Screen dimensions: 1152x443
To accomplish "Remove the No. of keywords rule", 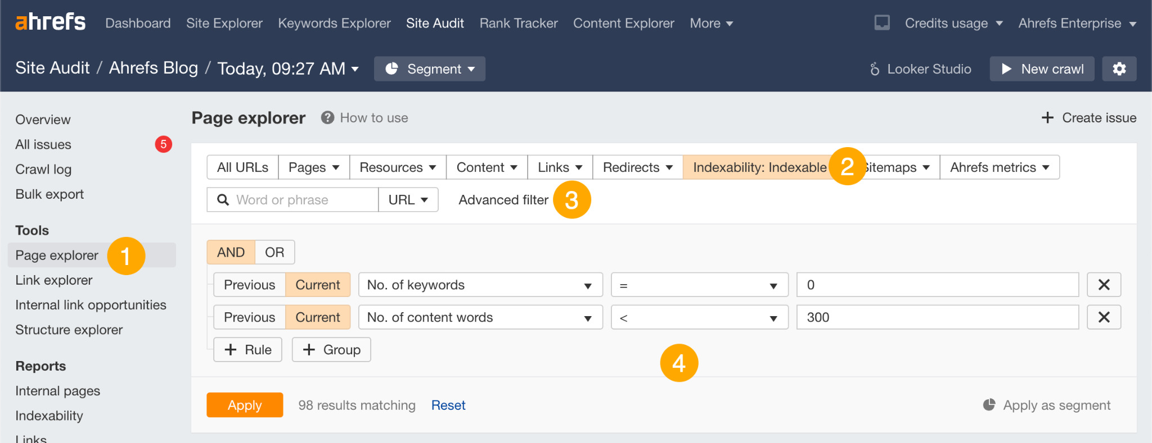I will click(1104, 285).
